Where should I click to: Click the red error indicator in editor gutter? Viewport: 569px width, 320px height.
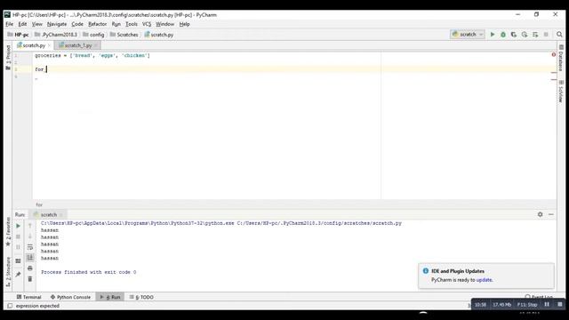pyautogui.click(x=553, y=55)
